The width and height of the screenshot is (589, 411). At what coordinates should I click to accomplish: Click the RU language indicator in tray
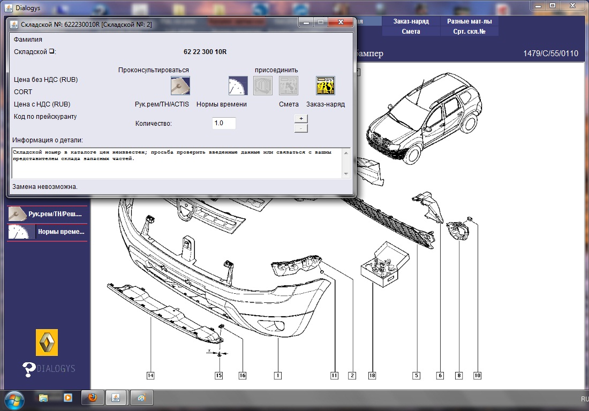(x=585, y=399)
